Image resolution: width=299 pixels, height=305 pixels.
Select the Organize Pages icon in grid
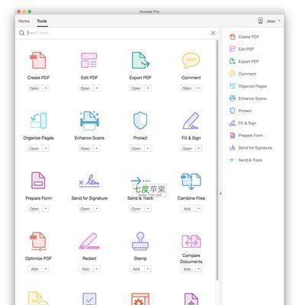point(38,120)
